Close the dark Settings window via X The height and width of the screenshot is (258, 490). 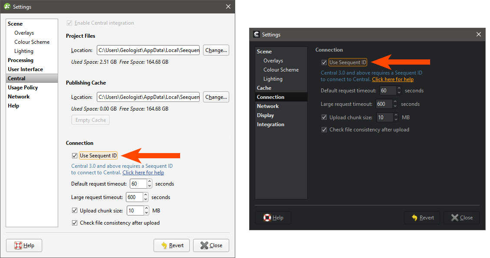478,35
